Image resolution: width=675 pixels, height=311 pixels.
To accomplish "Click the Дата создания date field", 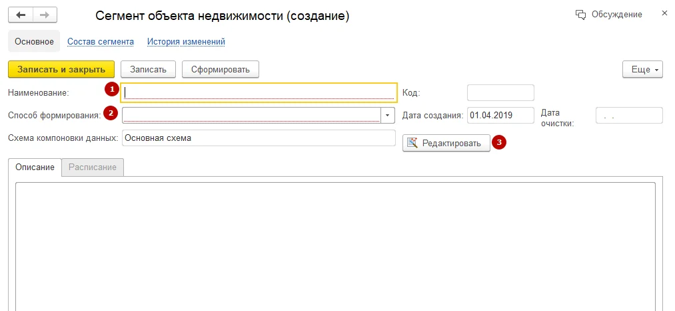I will 500,115.
